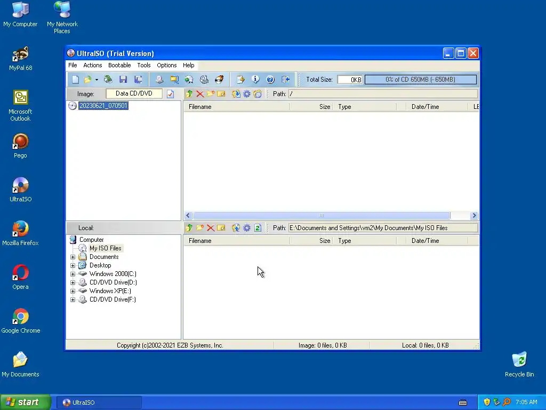The height and width of the screenshot is (410, 546).
Task: Open the Actions menu
Action: pos(93,65)
